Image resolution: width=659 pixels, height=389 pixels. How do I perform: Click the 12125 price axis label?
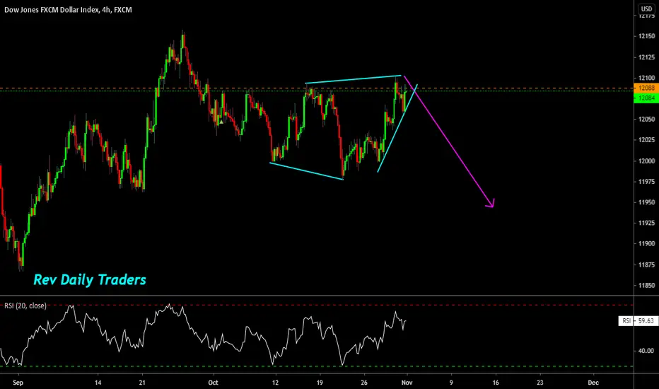[x=646, y=57]
